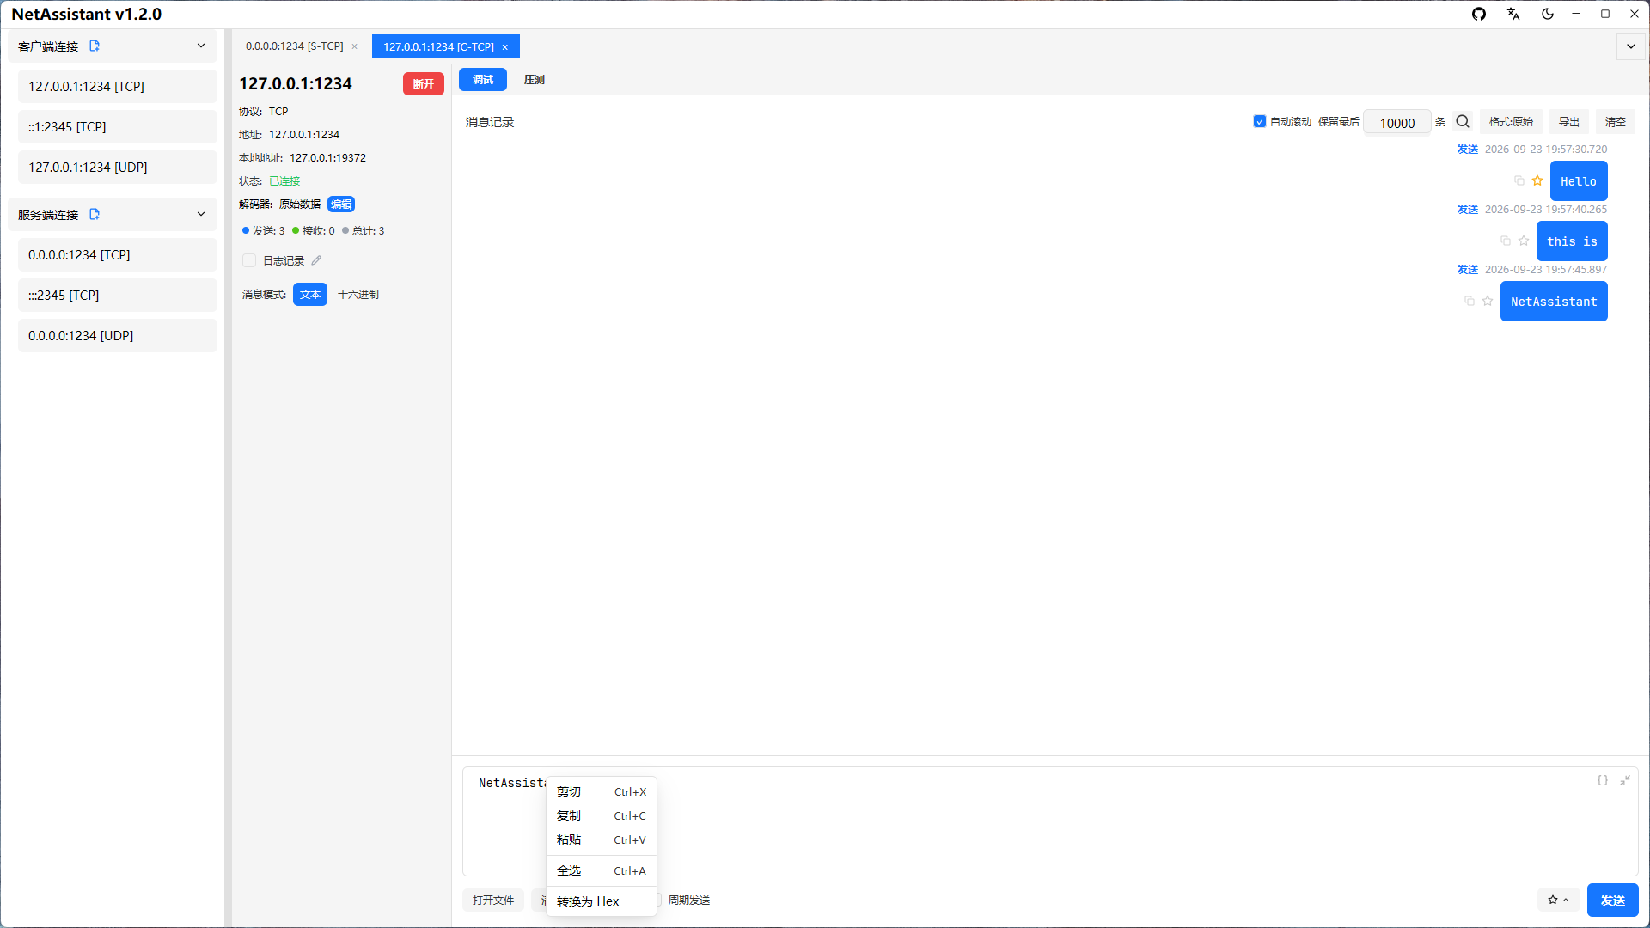Close the 0.0.0.0:1234 [S-TCP] tab
The width and height of the screenshot is (1650, 928).
[354, 46]
